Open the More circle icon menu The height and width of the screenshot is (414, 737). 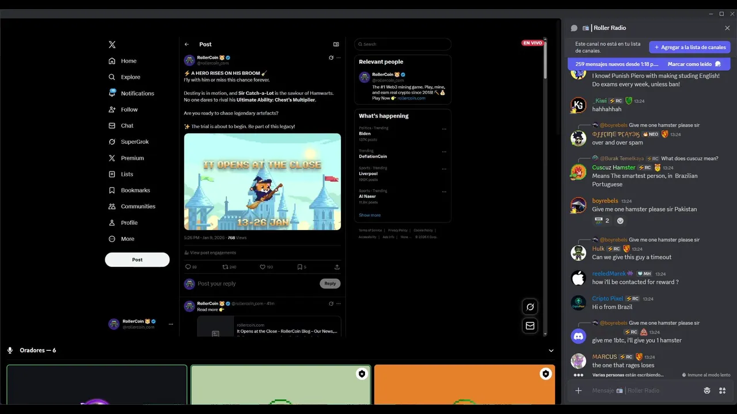[x=112, y=239]
